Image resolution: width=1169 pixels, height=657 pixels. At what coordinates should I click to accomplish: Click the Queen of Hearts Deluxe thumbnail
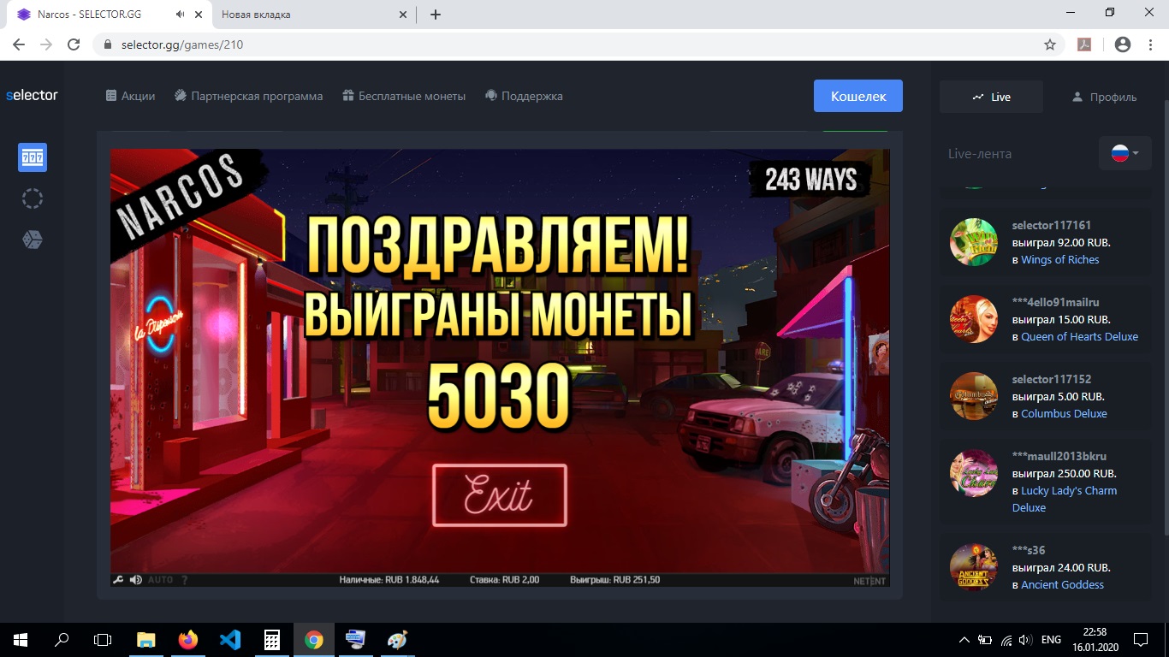pyautogui.click(x=974, y=319)
